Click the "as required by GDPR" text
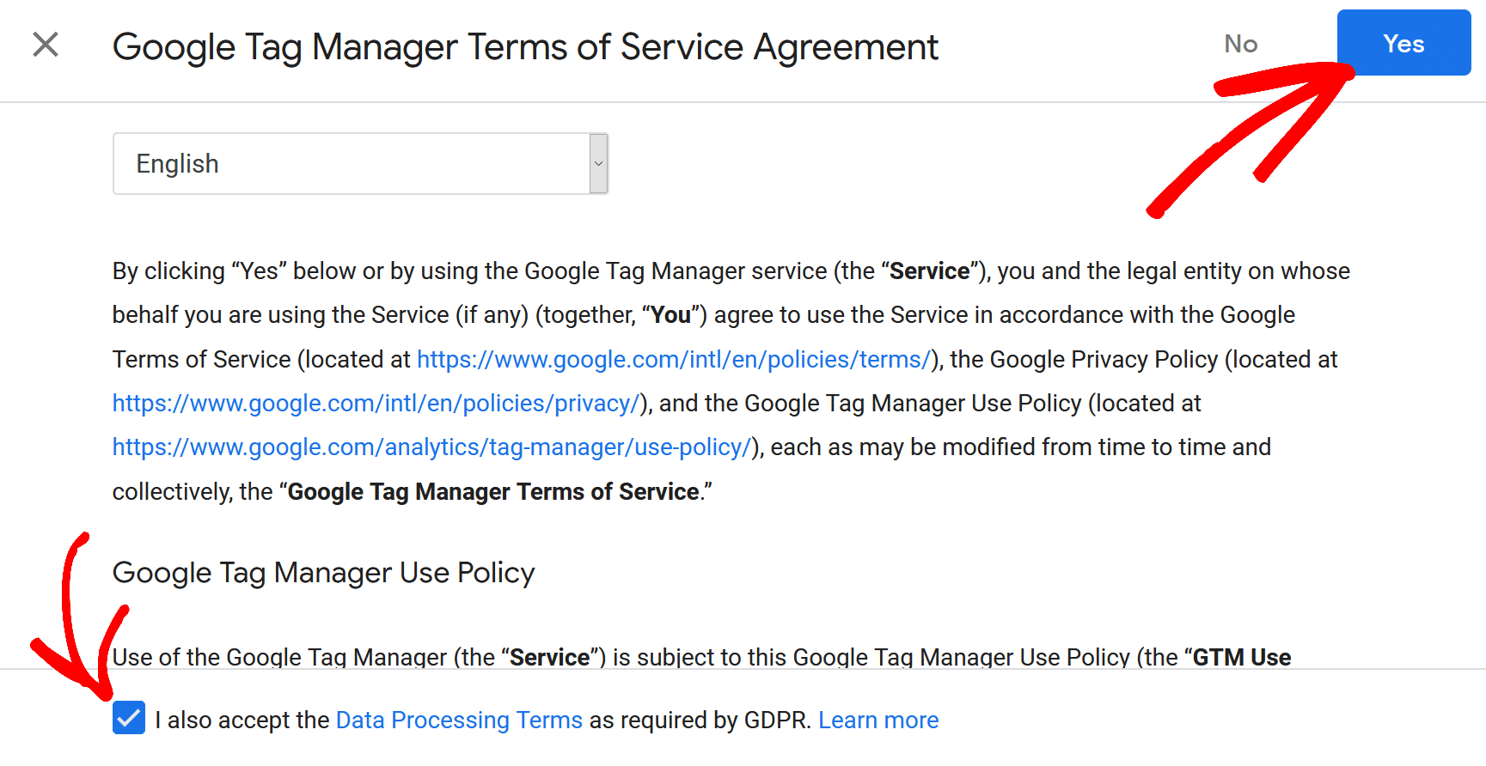The image size is (1486, 766). click(x=700, y=720)
